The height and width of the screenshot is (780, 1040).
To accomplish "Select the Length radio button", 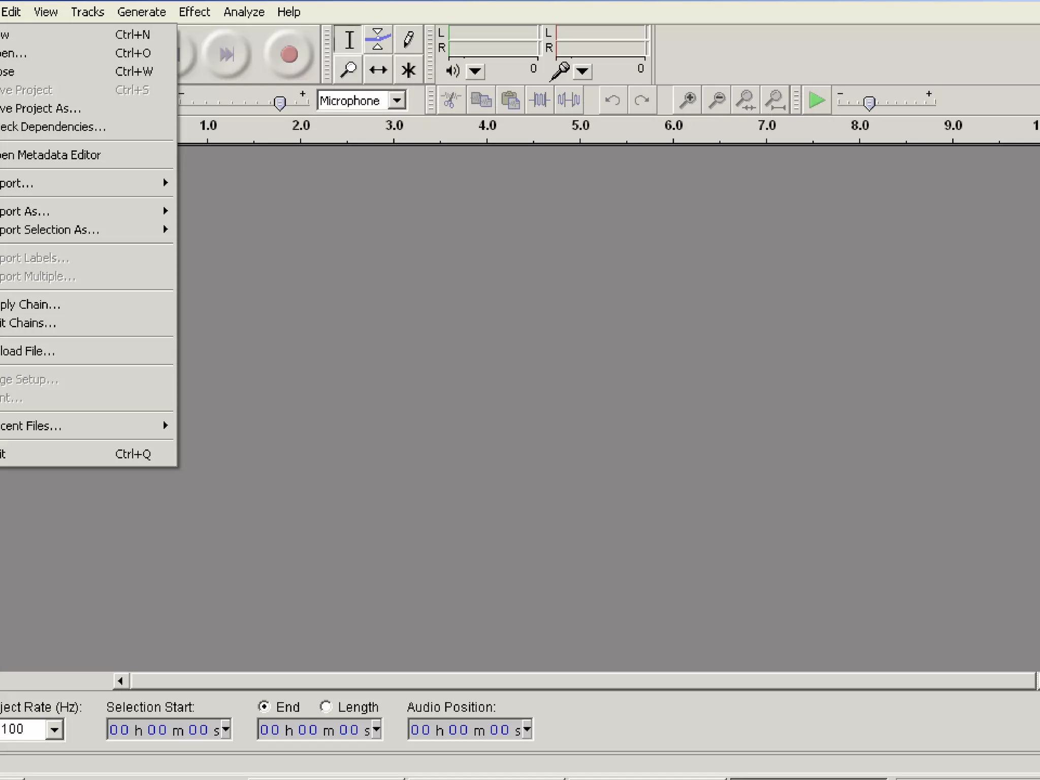I will click(326, 706).
